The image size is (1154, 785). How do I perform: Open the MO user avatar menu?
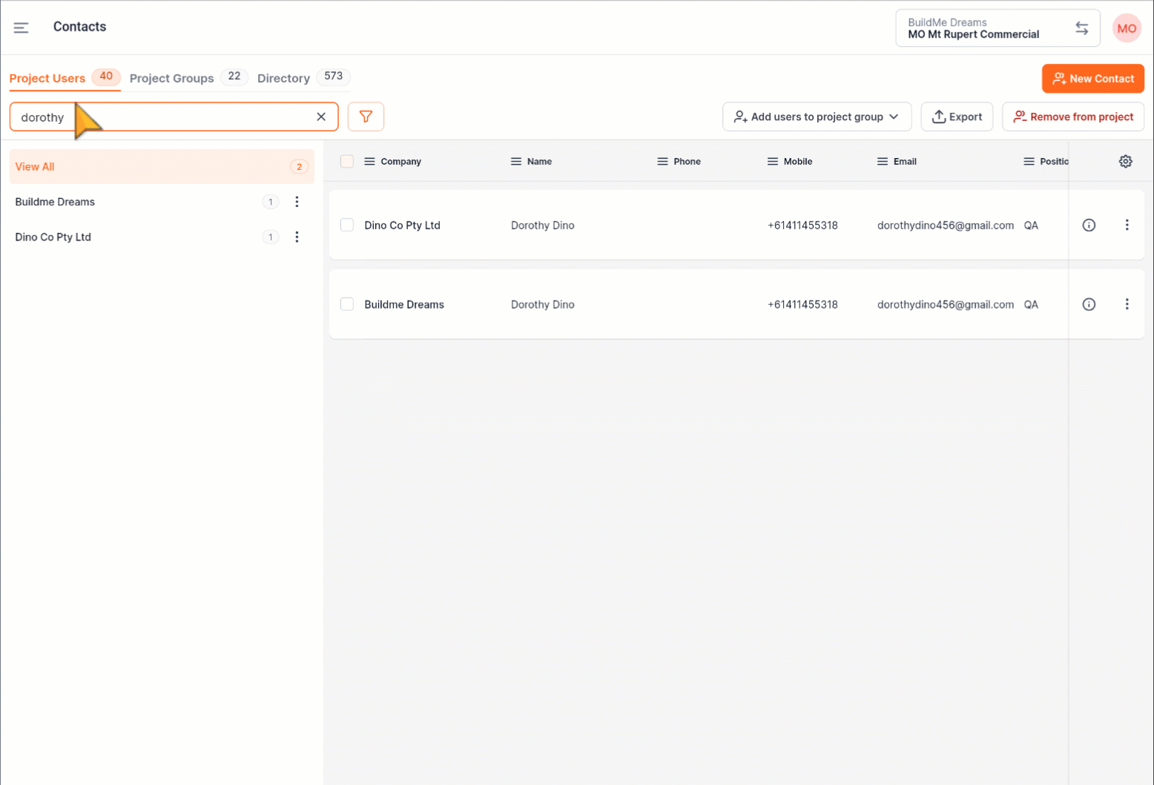click(x=1126, y=28)
